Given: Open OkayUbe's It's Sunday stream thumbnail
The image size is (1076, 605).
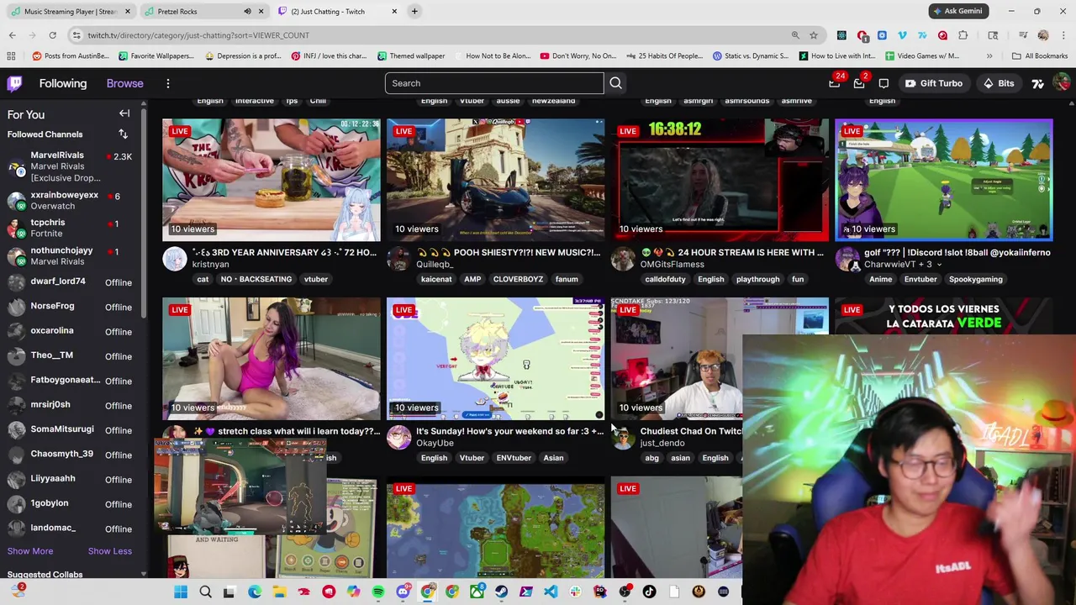Looking at the screenshot, I should pyautogui.click(x=495, y=359).
